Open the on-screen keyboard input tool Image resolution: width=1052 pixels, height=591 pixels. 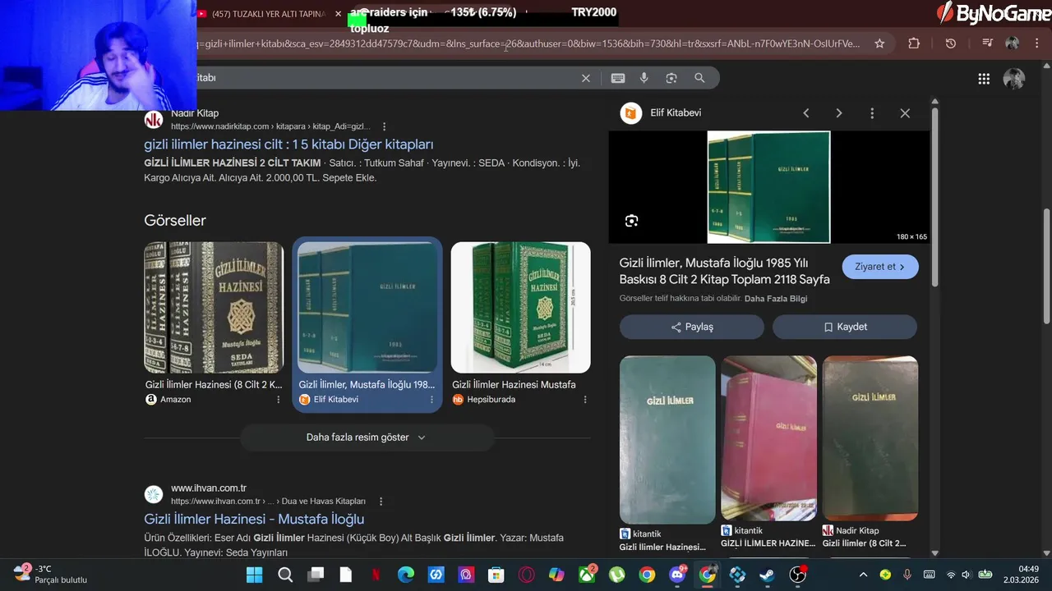618,78
